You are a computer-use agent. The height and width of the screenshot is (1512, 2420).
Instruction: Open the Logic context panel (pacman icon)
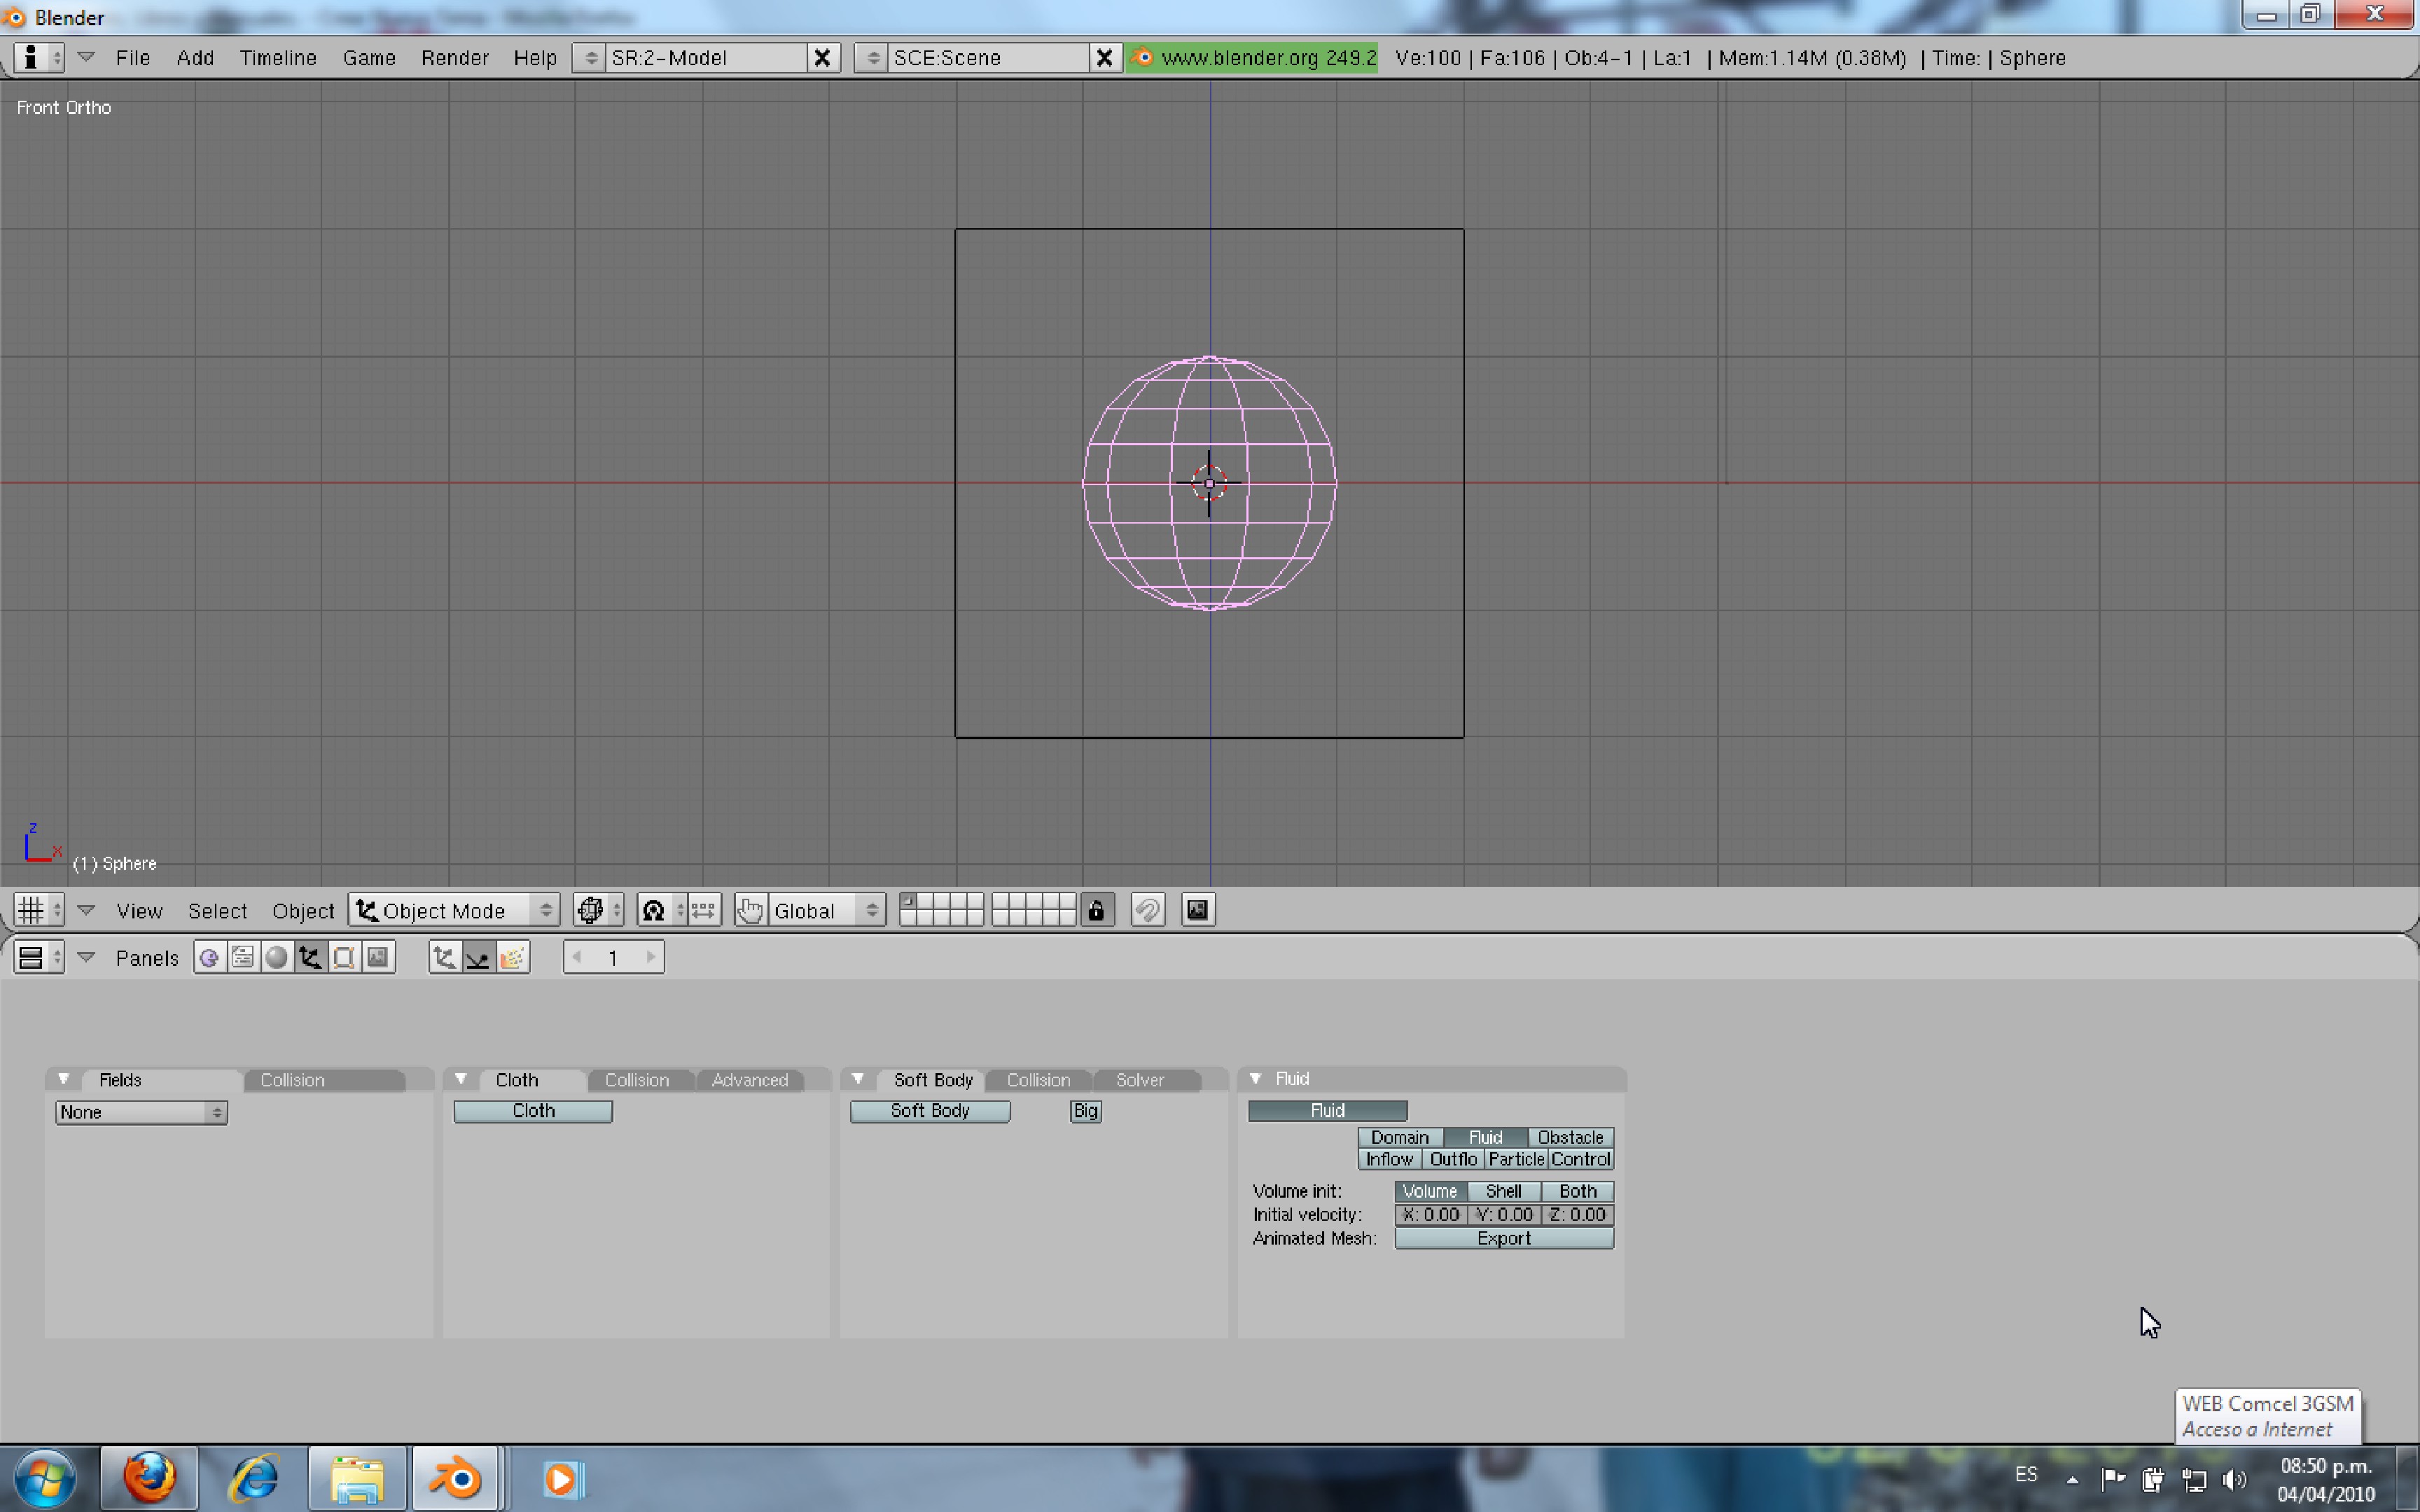pyautogui.click(x=209, y=957)
